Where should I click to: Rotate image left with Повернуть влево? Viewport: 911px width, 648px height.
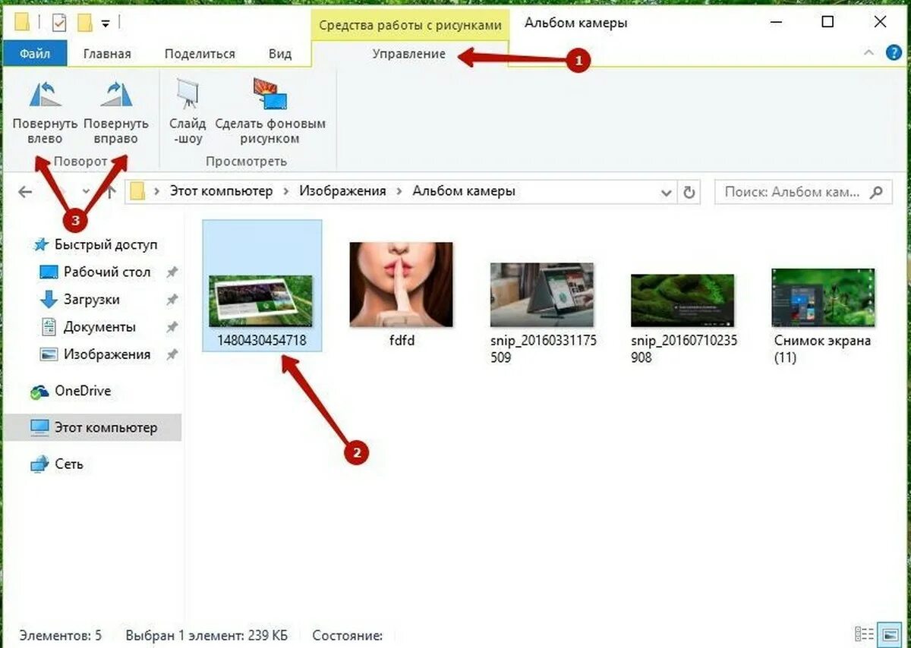tap(45, 112)
